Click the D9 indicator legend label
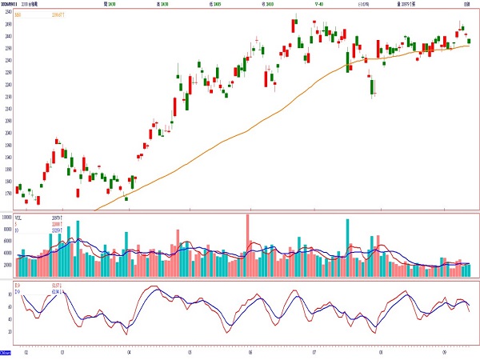The image size is (480, 360). click(17, 292)
